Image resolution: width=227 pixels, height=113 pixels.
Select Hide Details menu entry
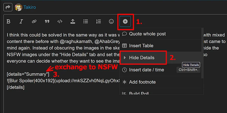[160, 58]
